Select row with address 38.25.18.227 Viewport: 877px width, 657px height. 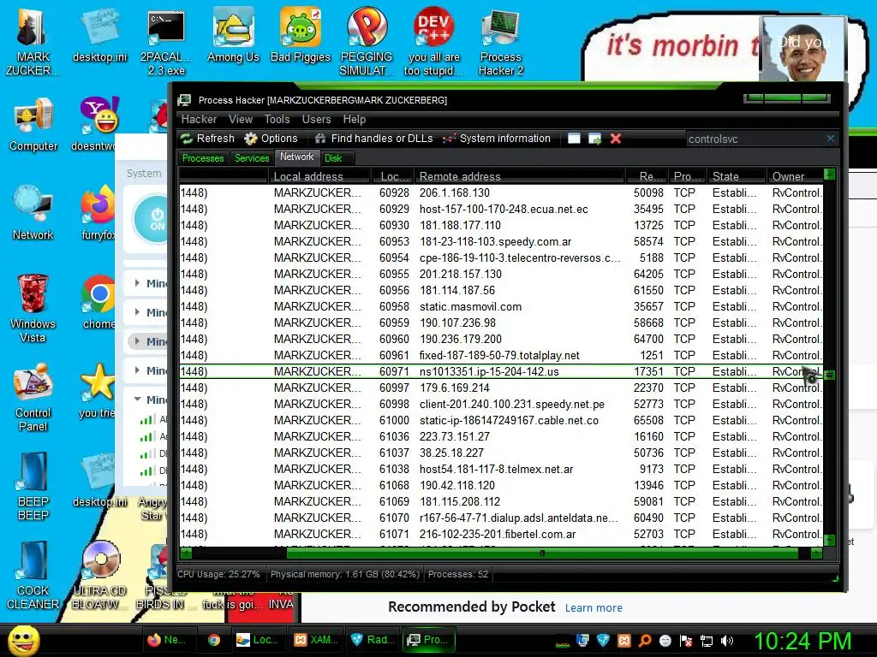pos(500,453)
